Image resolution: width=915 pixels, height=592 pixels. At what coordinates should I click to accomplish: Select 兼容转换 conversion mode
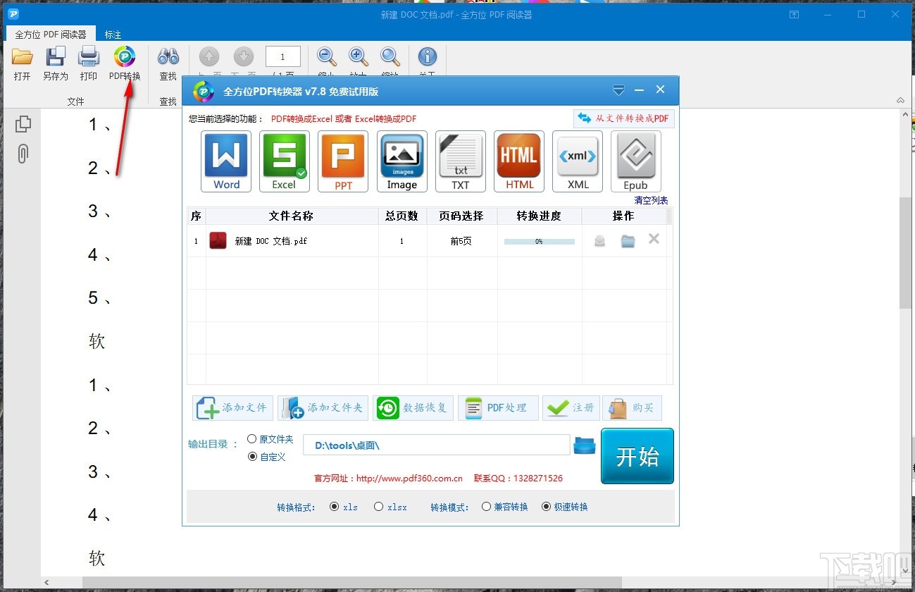pyautogui.click(x=505, y=507)
